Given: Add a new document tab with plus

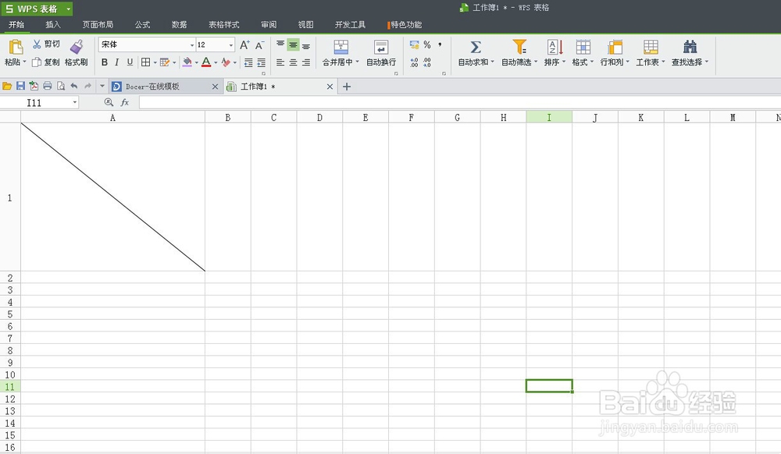Looking at the screenshot, I should [347, 87].
